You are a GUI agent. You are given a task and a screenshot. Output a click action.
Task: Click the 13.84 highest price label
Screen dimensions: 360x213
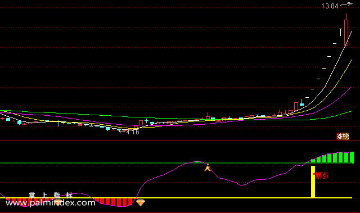tap(330, 6)
